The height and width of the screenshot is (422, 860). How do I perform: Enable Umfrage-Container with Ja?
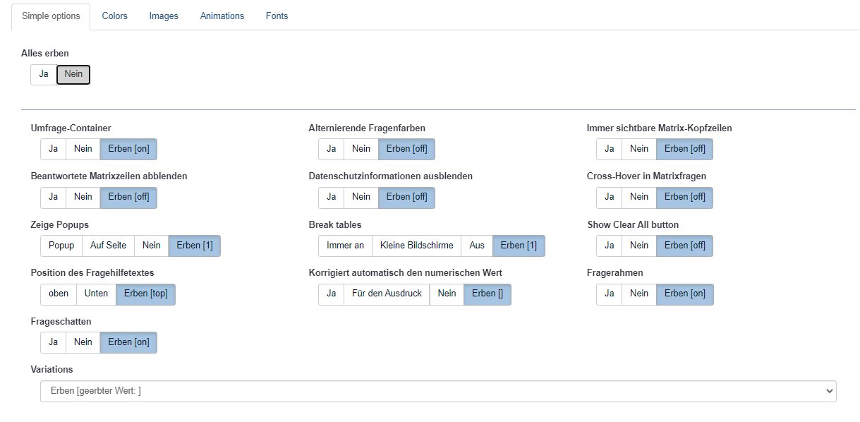(53, 149)
